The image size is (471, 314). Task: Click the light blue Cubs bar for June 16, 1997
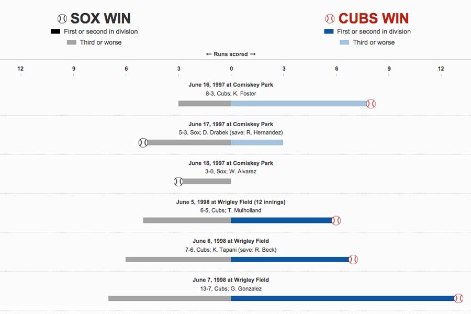click(x=298, y=104)
